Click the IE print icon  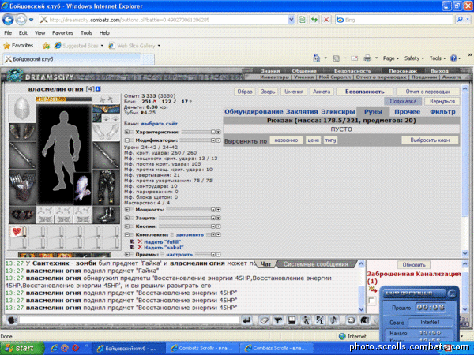point(367,58)
